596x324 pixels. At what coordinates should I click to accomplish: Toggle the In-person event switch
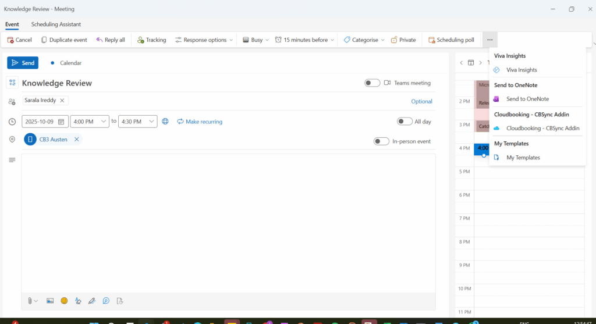point(381,141)
